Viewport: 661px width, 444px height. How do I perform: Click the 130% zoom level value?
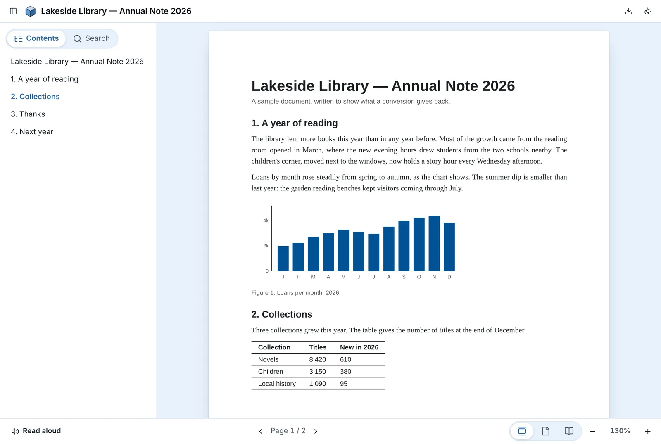click(x=620, y=431)
